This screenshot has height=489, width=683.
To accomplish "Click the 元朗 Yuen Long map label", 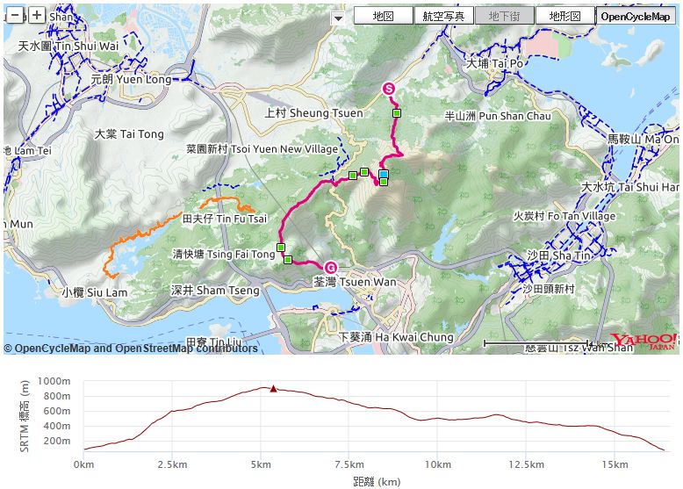I will [x=131, y=79].
